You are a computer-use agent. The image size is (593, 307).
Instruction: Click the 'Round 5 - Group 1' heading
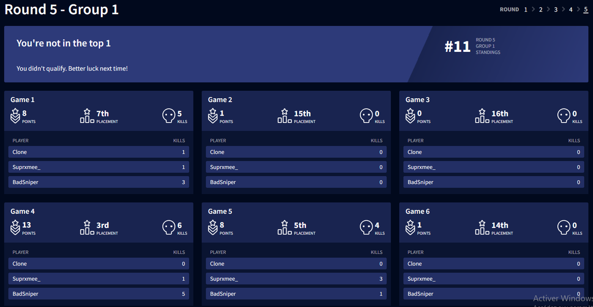point(62,9)
